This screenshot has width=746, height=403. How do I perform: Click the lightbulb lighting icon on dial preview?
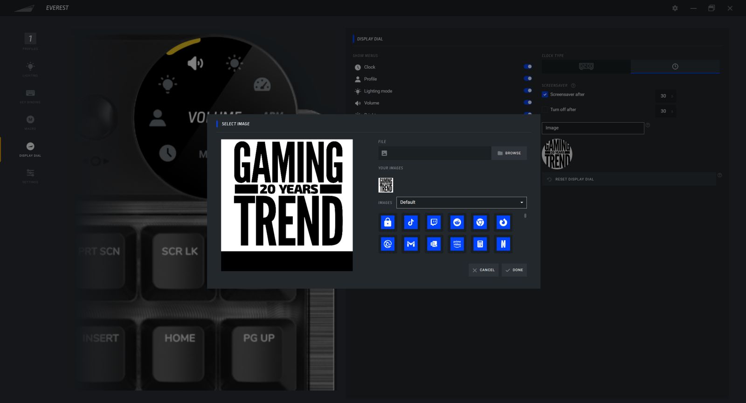(168, 84)
